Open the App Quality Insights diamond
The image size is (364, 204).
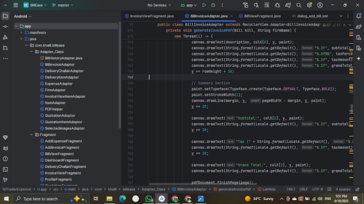pyautogui.click(x=5, y=138)
